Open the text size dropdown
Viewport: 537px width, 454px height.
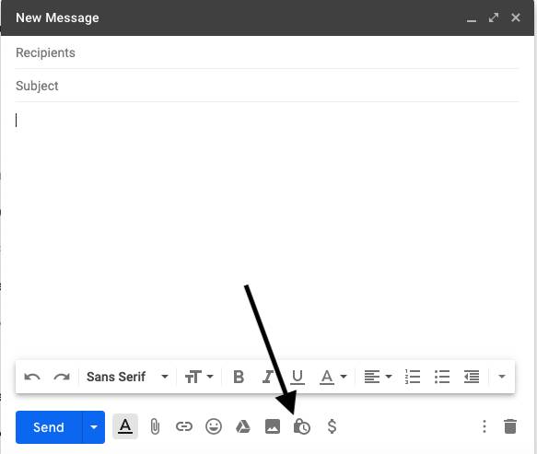point(199,377)
